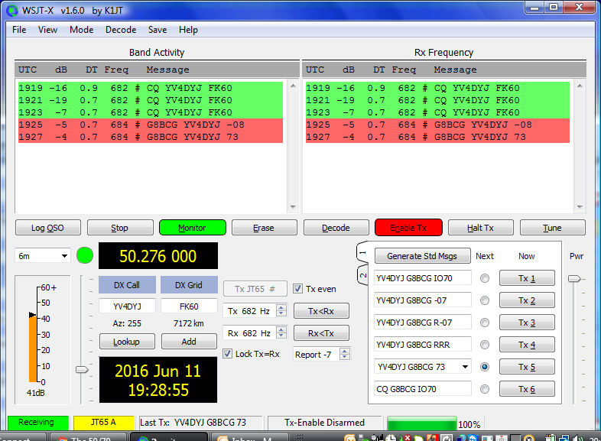Click the green progress bar in status bar
The width and height of the screenshot is (601, 441).
422,423
